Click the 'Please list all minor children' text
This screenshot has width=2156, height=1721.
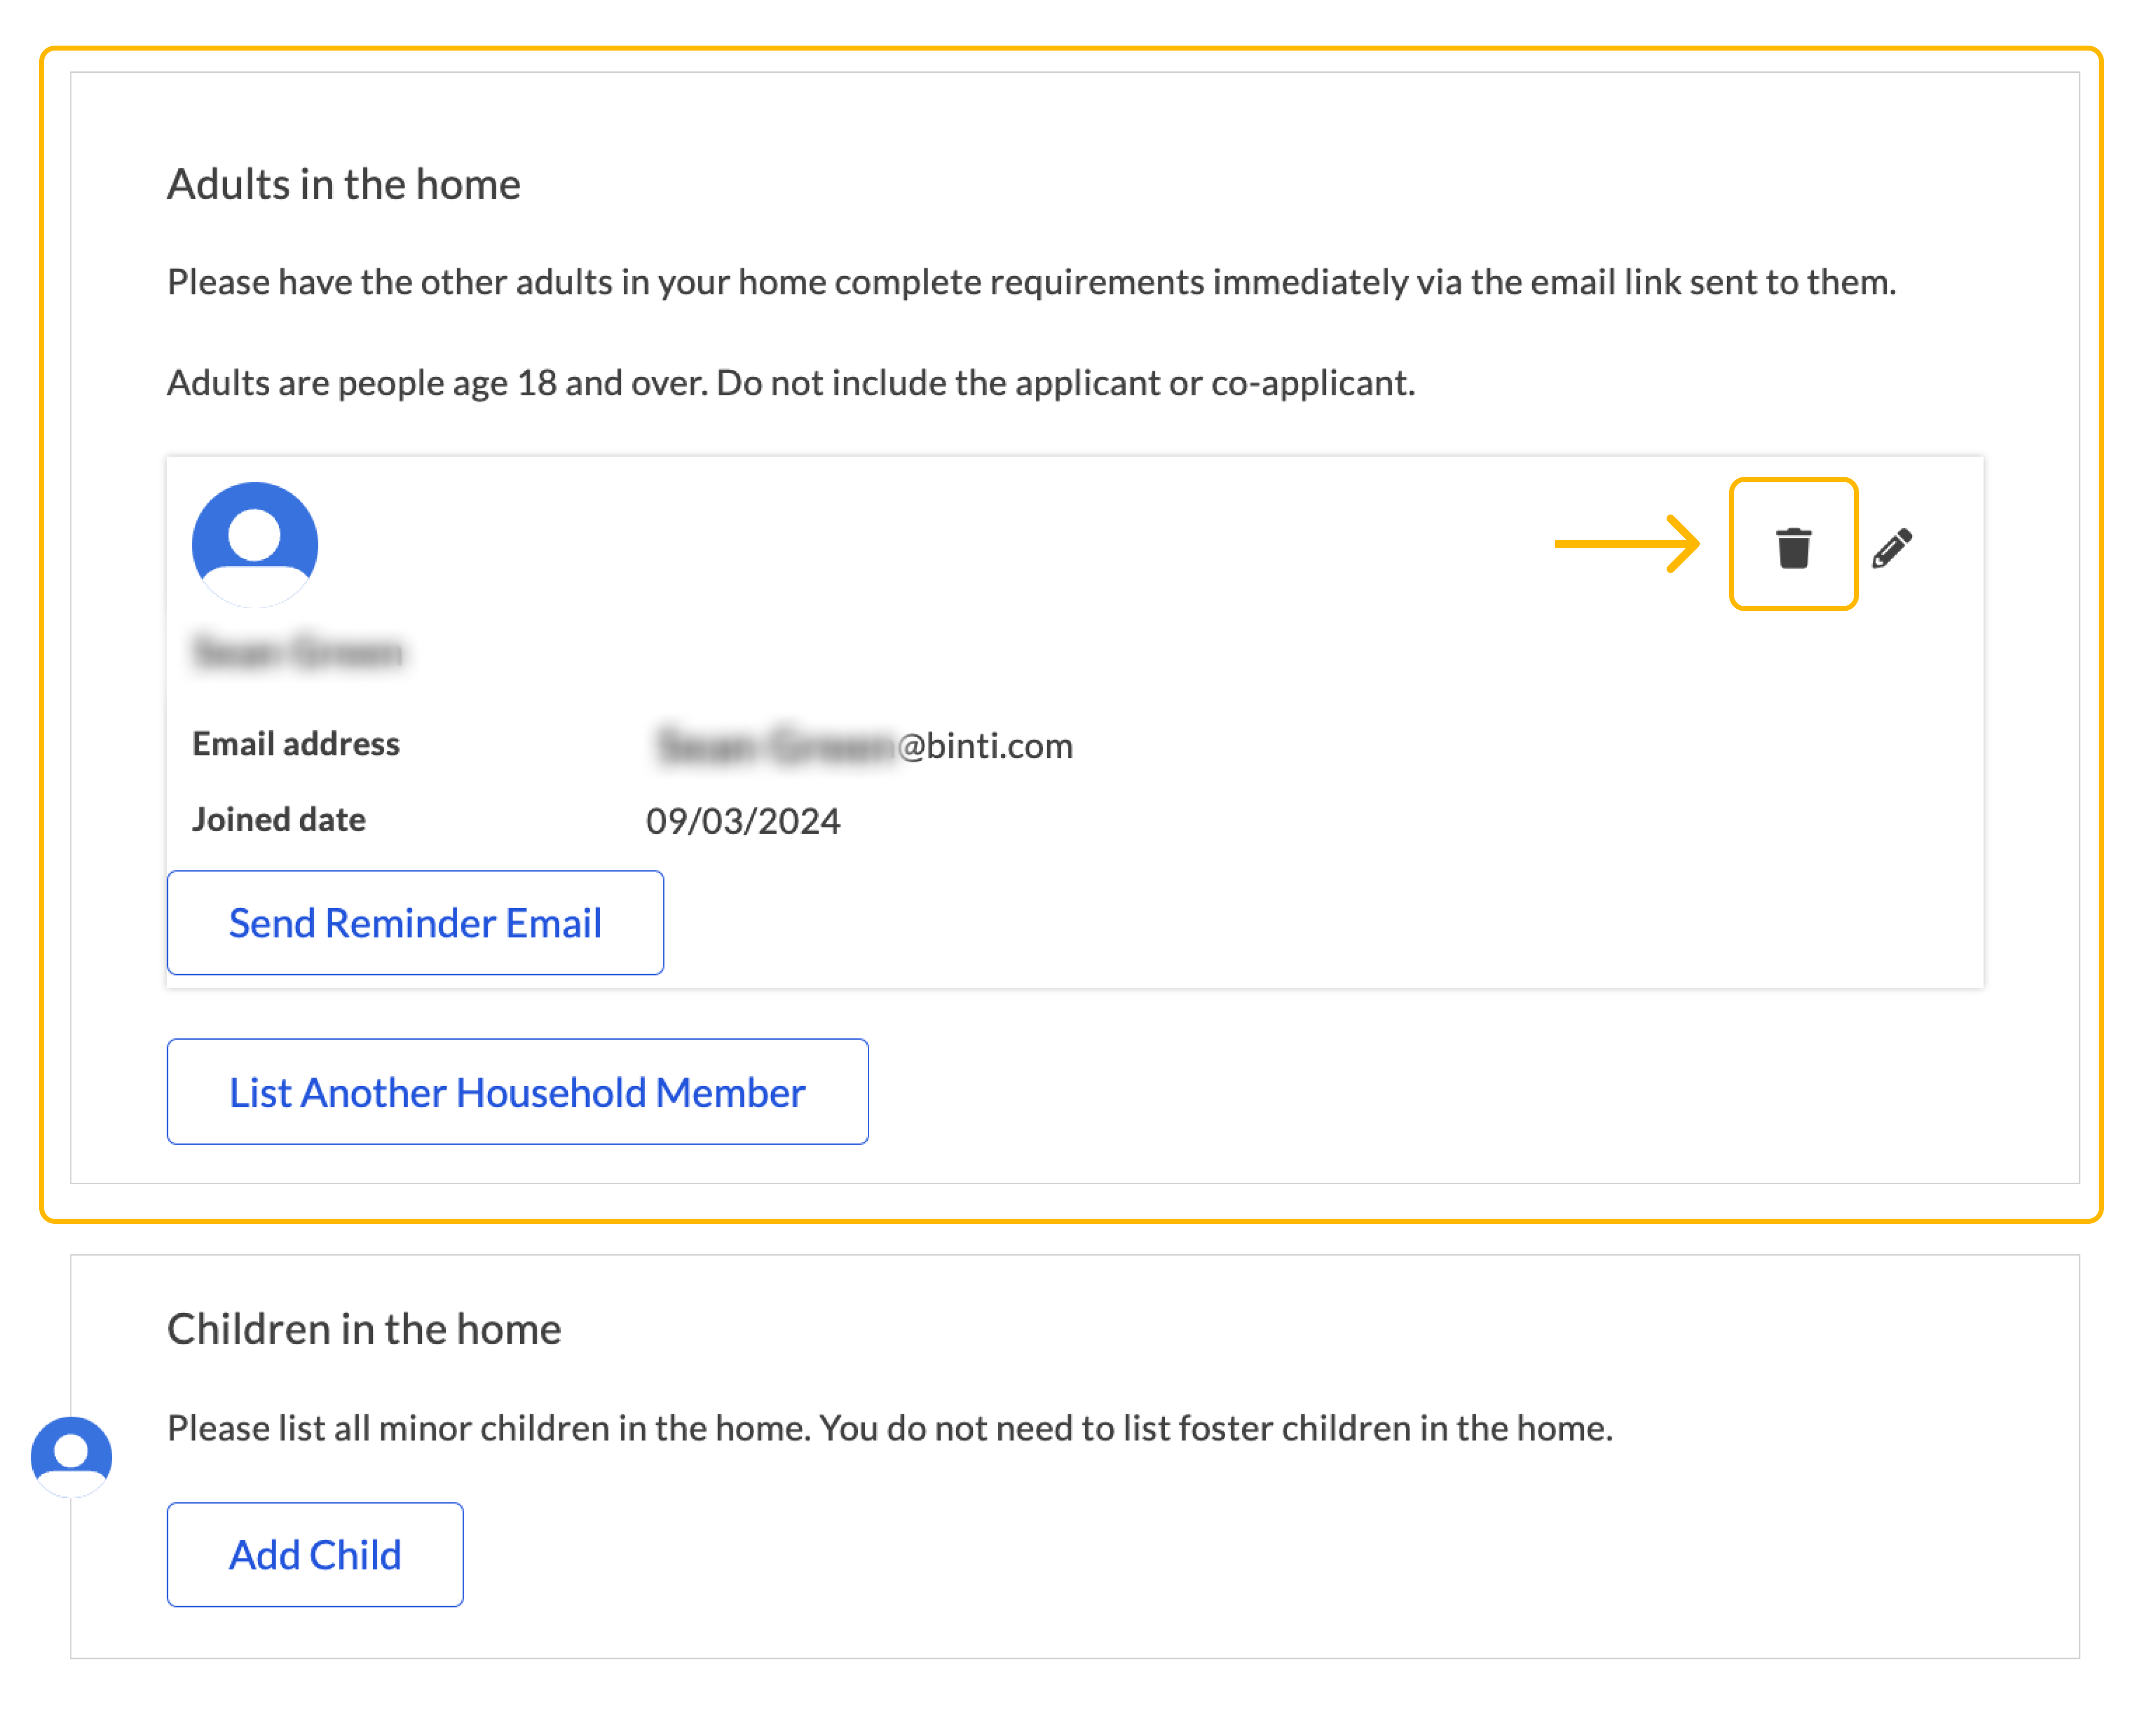point(889,1428)
